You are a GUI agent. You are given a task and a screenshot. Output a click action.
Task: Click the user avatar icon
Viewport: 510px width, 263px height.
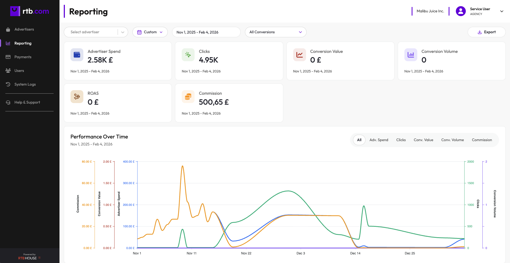(461, 11)
